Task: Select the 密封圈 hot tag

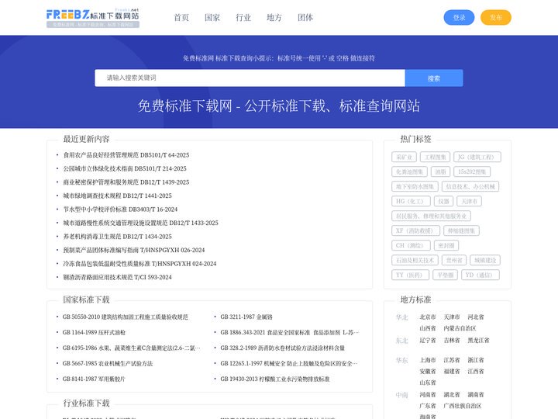Action: [x=446, y=245]
